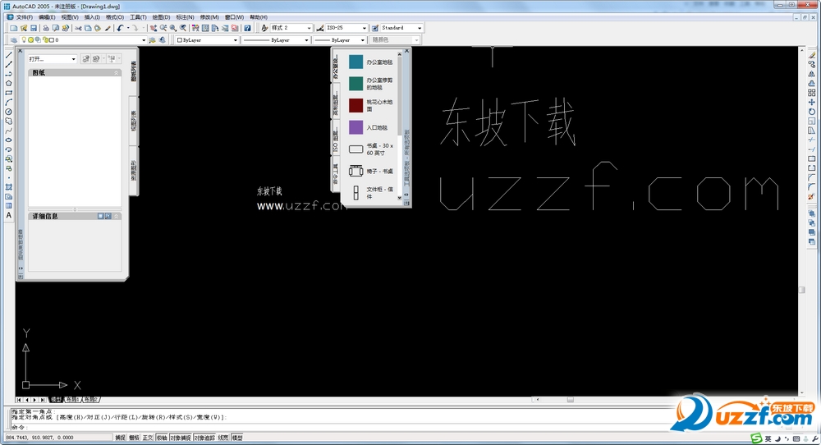Viewport: 821px width, 445px height.
Task: Click the Array tool in modify toolbar
Action: coord(812,93)
